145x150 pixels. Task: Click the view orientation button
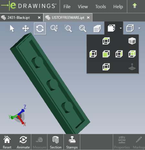point(111,28)
